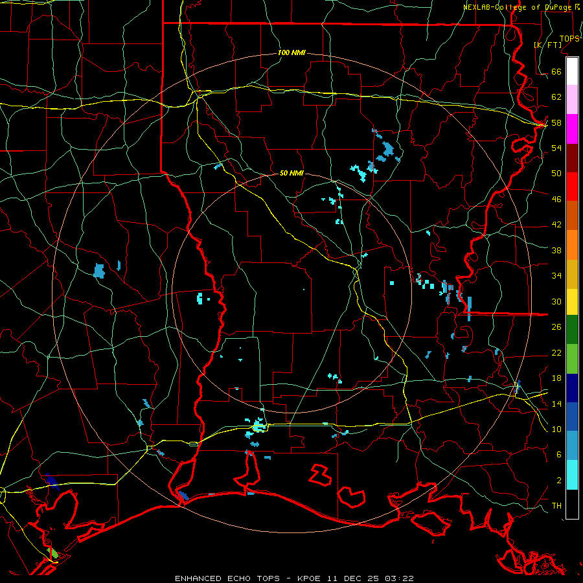This screenshot has width=583, height=583.
Task: Click the legend value "50"
Action: pos(556,174)
